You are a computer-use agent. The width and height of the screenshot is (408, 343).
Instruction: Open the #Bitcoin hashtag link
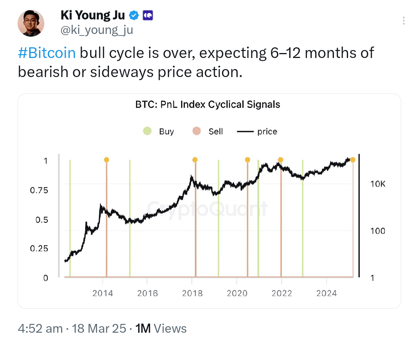pyautogui.click(x=47, y=53)
